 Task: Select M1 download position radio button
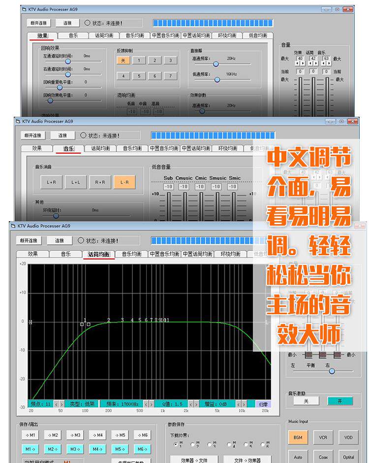click(x=176, y=444)
